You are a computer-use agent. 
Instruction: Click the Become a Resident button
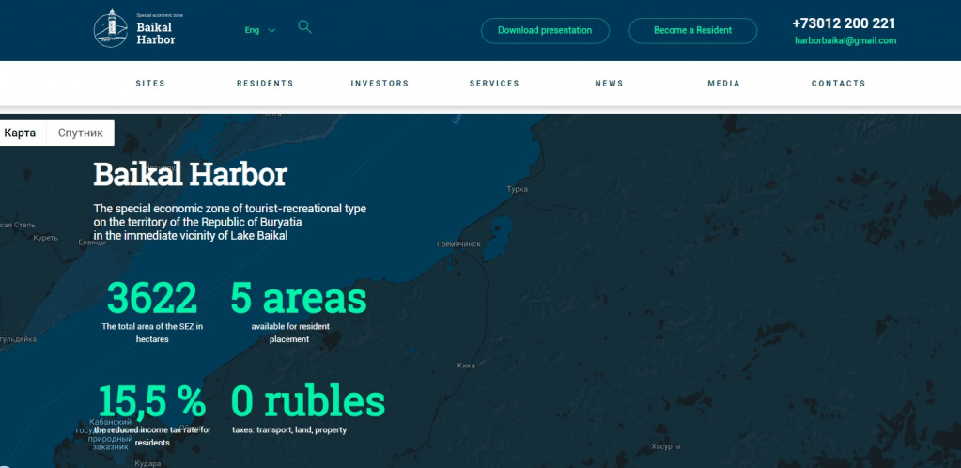pos(692,30)
